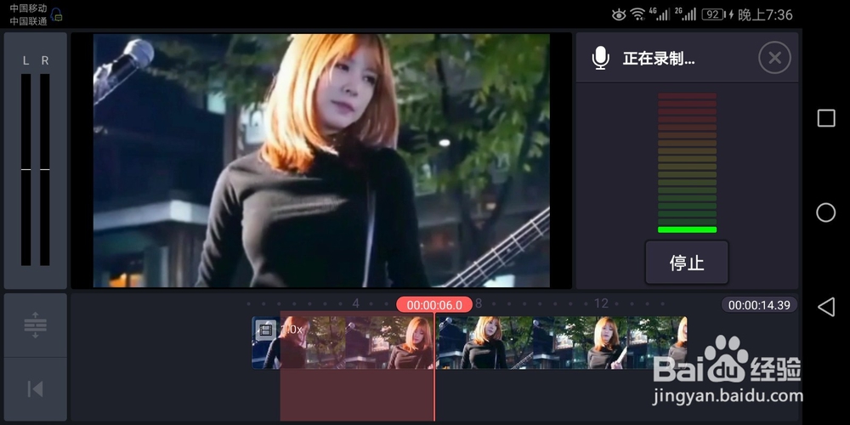Jump to start with the skip-back icon

(x=35, y=388)
